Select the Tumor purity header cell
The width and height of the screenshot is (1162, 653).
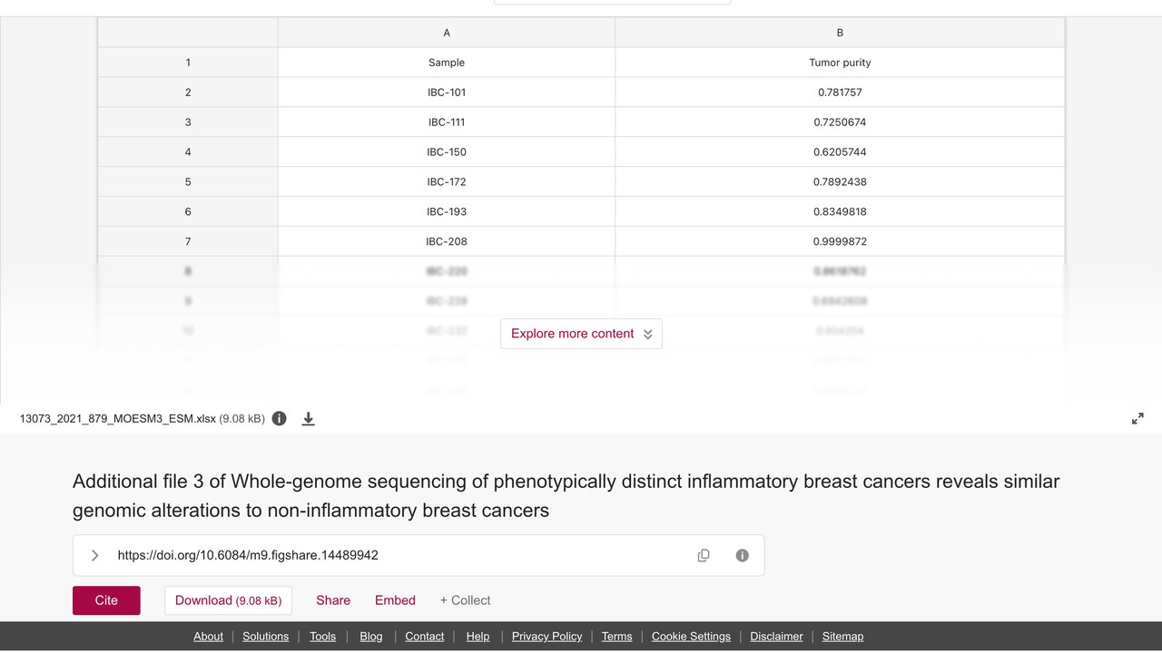click(840, 63)
